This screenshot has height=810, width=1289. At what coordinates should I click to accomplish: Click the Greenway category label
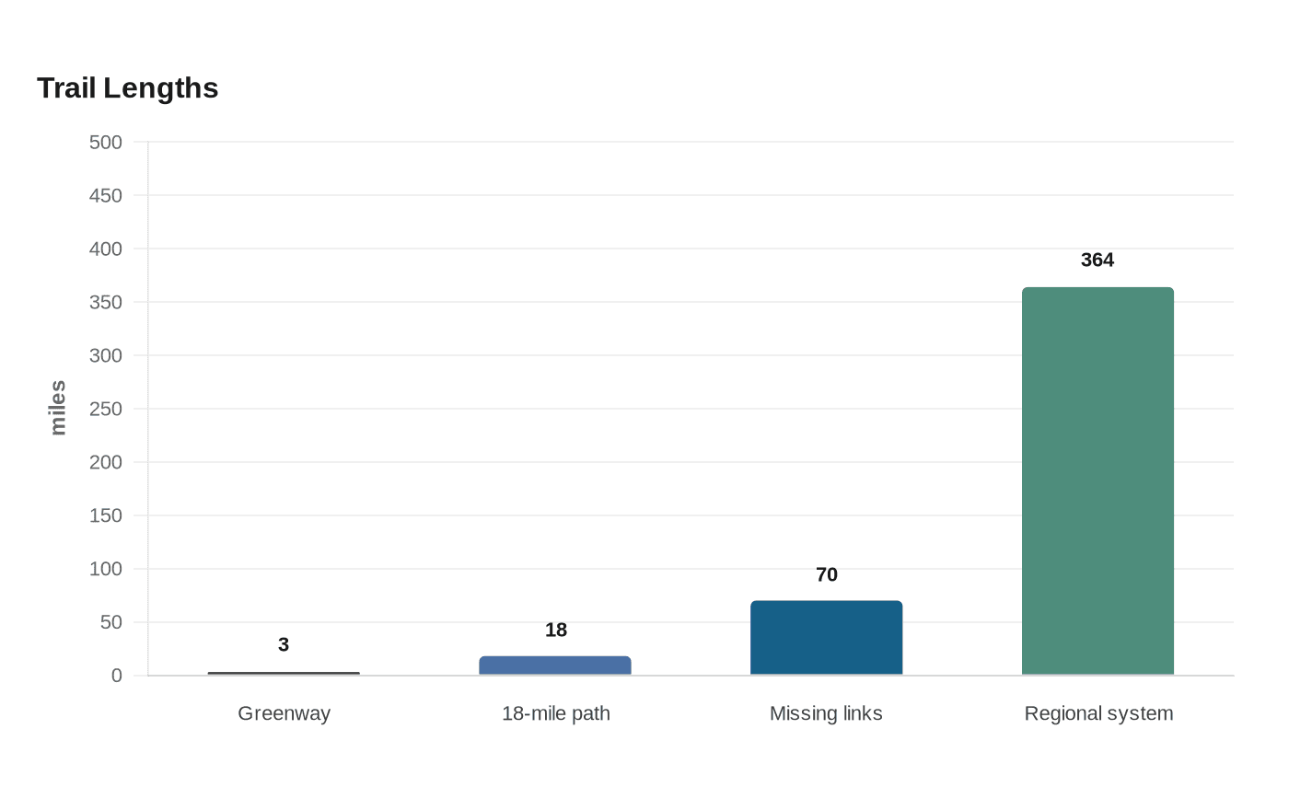click(x=284, y=713)
